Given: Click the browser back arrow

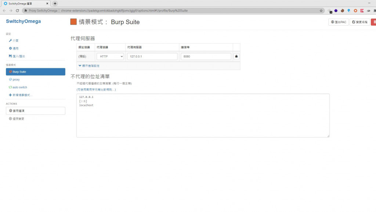Looking at the screenshot, I should click(x=4, y=11).
